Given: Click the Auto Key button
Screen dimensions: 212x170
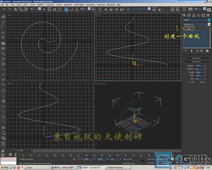Looking at the screenshot, I should tap(151, 159).
